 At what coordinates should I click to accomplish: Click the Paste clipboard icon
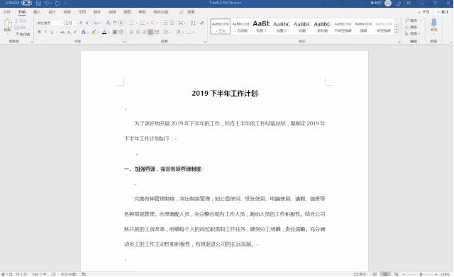click(x=8, y=23)
